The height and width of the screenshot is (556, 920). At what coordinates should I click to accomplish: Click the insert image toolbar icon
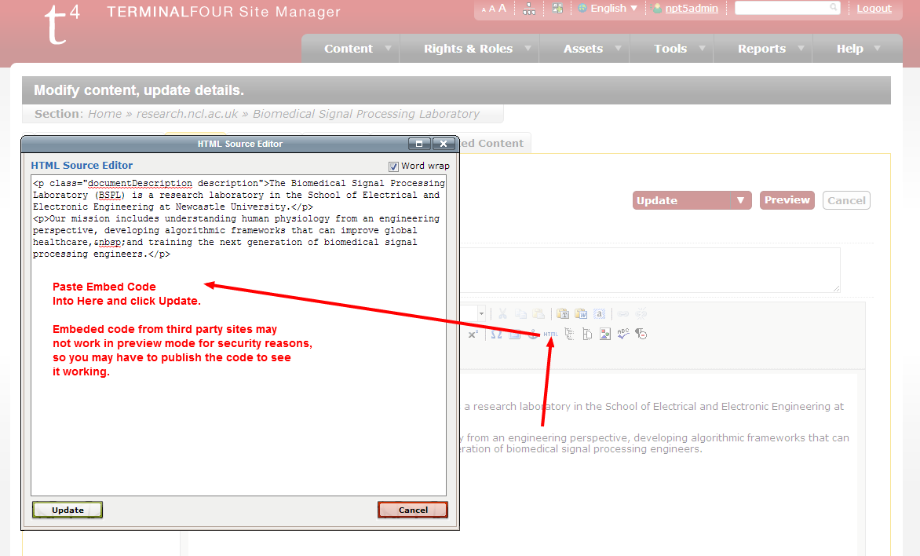pyautogui.click(x=604, y=335)
